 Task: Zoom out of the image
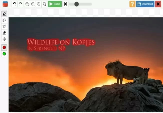tap(33, 4)
